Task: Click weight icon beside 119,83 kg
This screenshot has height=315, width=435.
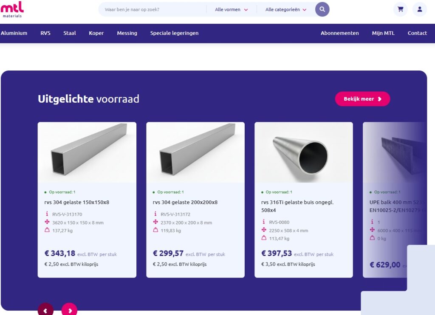Action: pos(155,230)
